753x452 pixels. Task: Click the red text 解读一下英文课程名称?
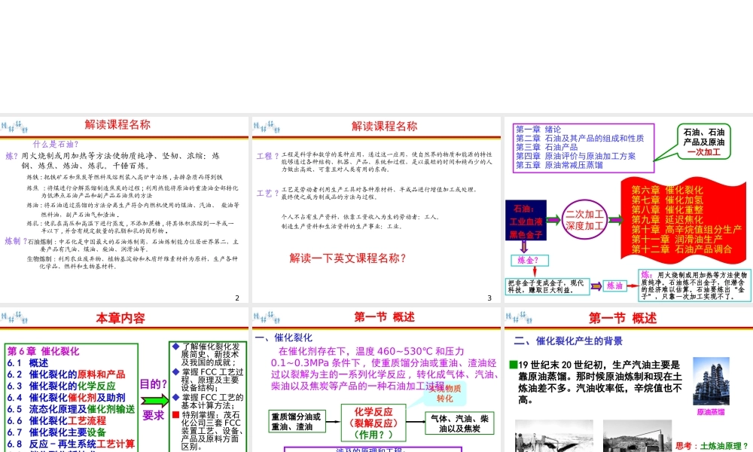[x=348, y=258]
